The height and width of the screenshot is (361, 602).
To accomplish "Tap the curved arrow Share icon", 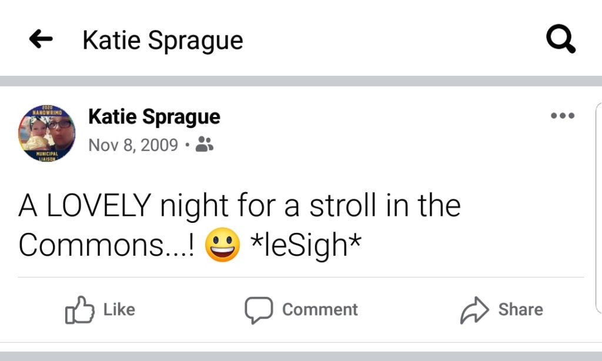I will point(474,310).
